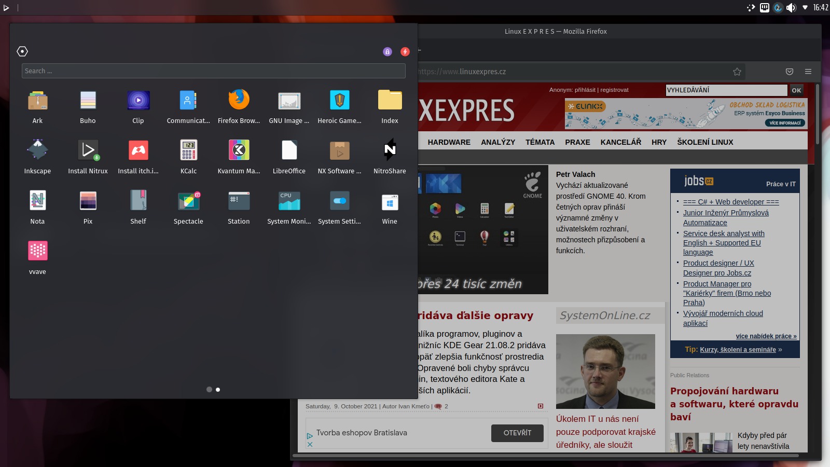Open the HARDWARE menu section

pyautogui.click(x=449, y=142)
